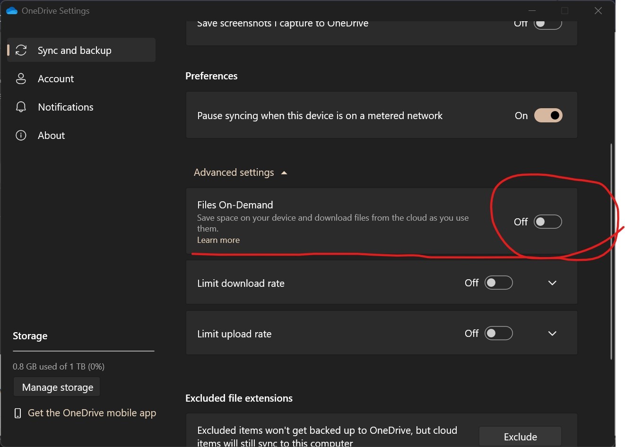Minimize the OneDrive Settings window
The height and width of the screenshot is (447, 625).
coord(532,10)
